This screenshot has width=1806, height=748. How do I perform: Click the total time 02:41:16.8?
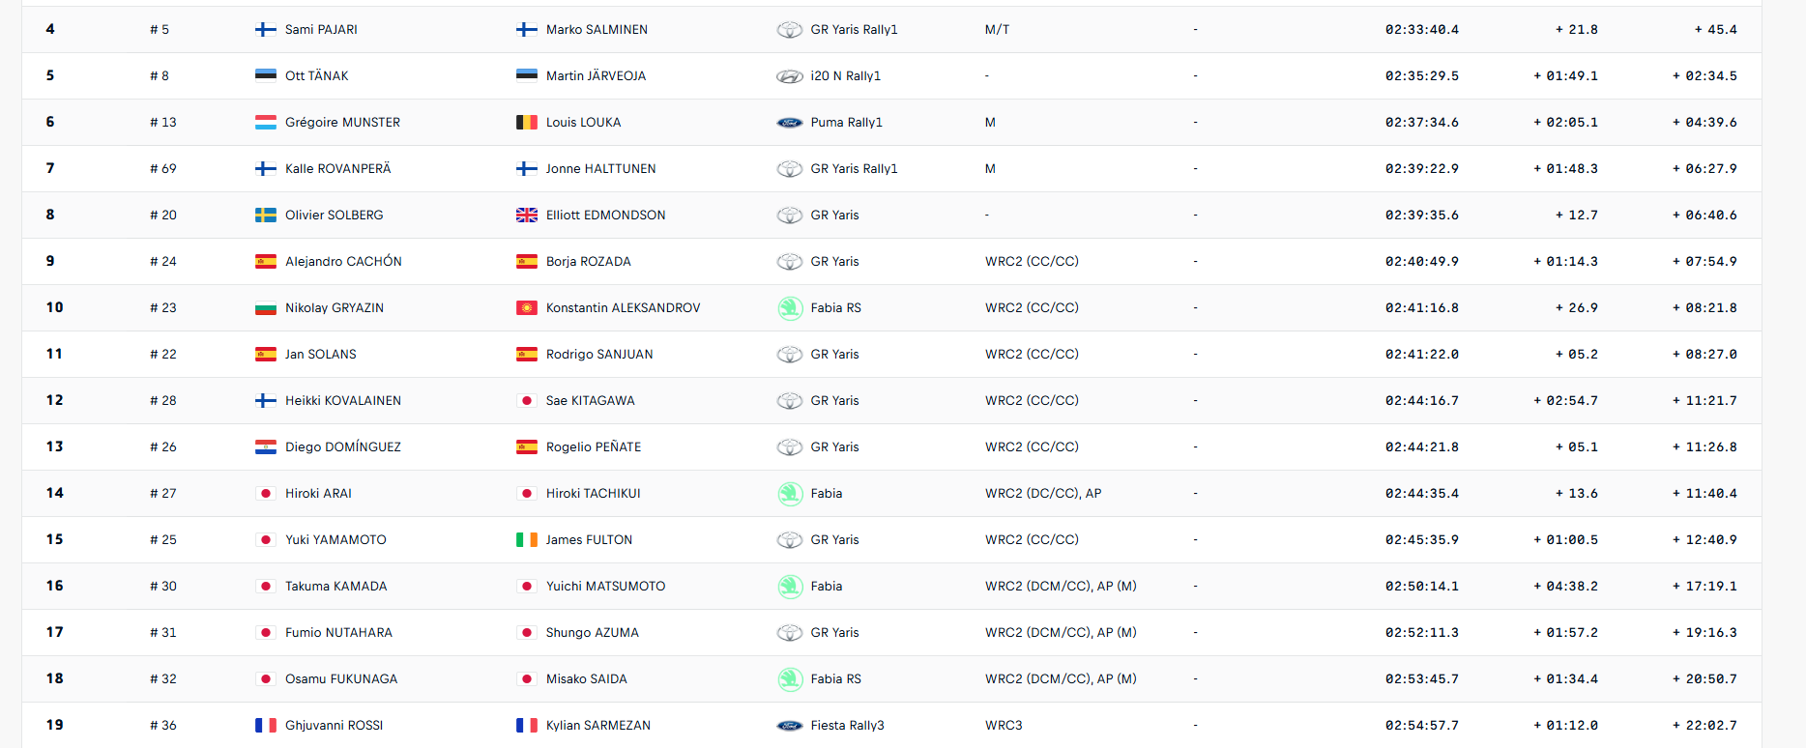1421,308
